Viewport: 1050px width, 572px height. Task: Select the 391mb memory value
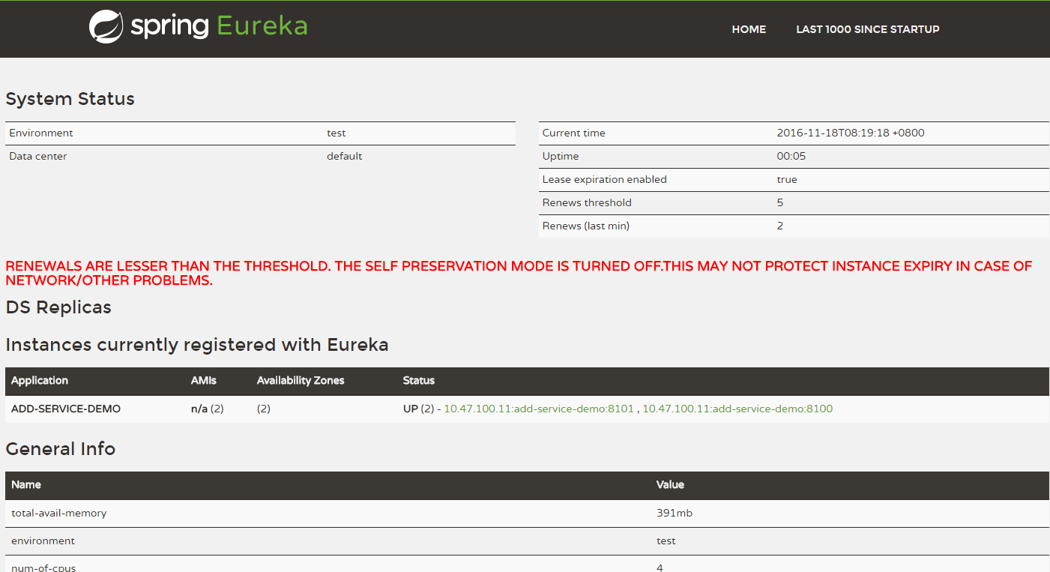click(675, 513)
